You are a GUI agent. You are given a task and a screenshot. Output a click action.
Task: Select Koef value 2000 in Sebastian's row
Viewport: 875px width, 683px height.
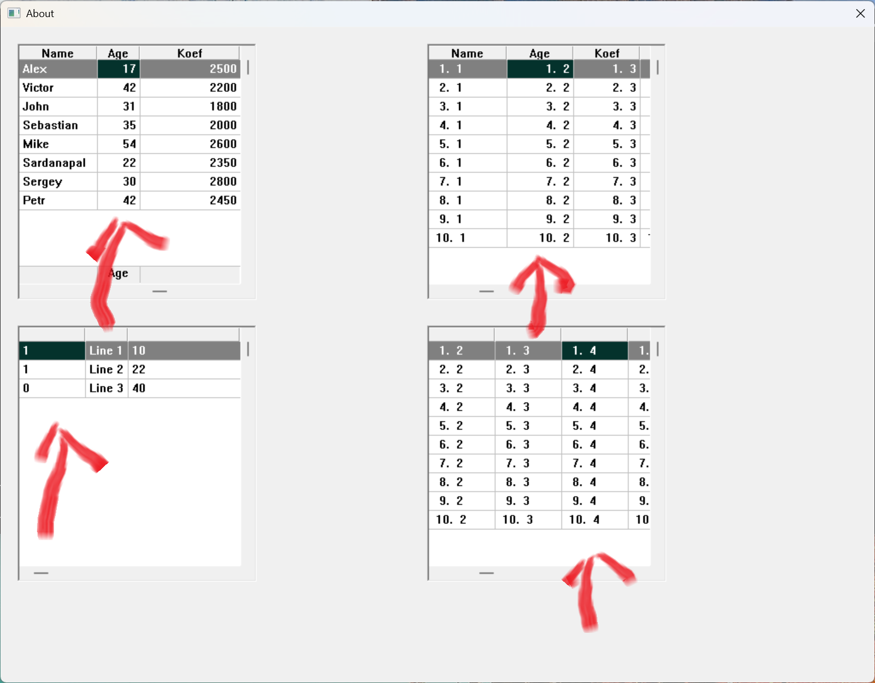point(190,125)
